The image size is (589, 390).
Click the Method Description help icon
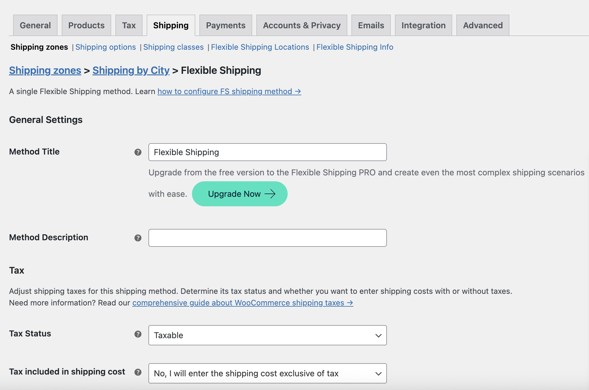click(x=138, y=238)
